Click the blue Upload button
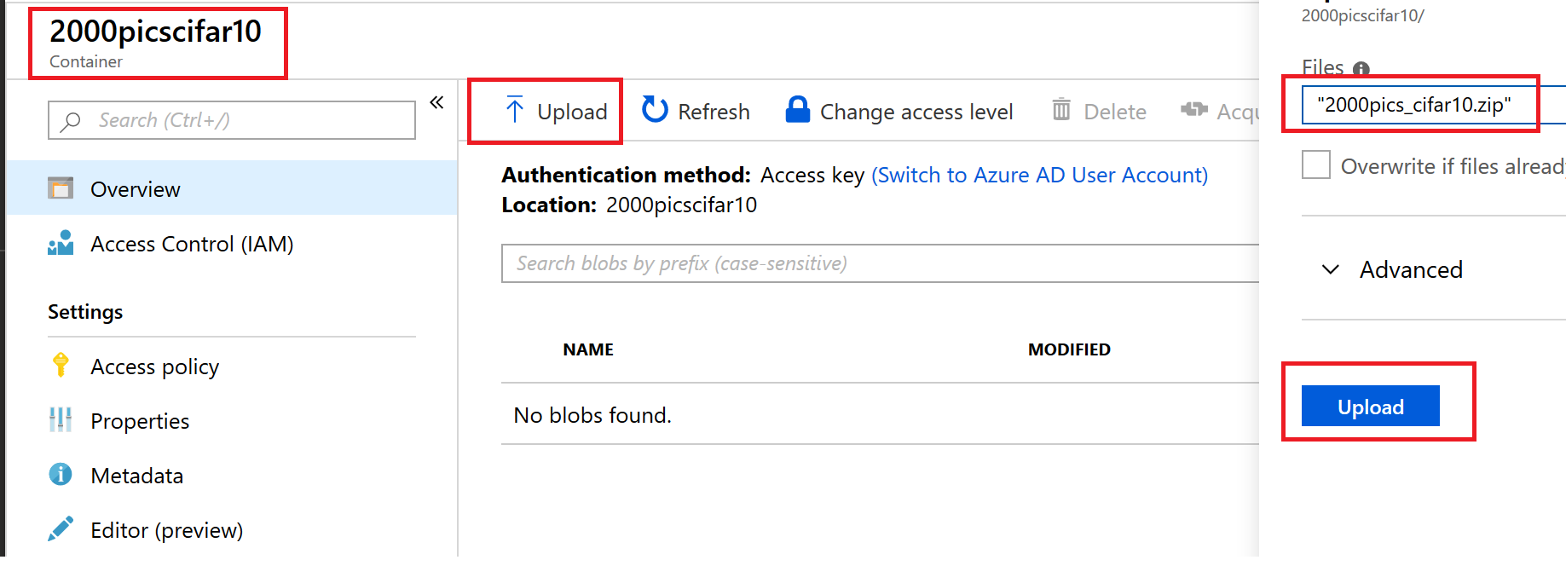 click(1371, 406)
